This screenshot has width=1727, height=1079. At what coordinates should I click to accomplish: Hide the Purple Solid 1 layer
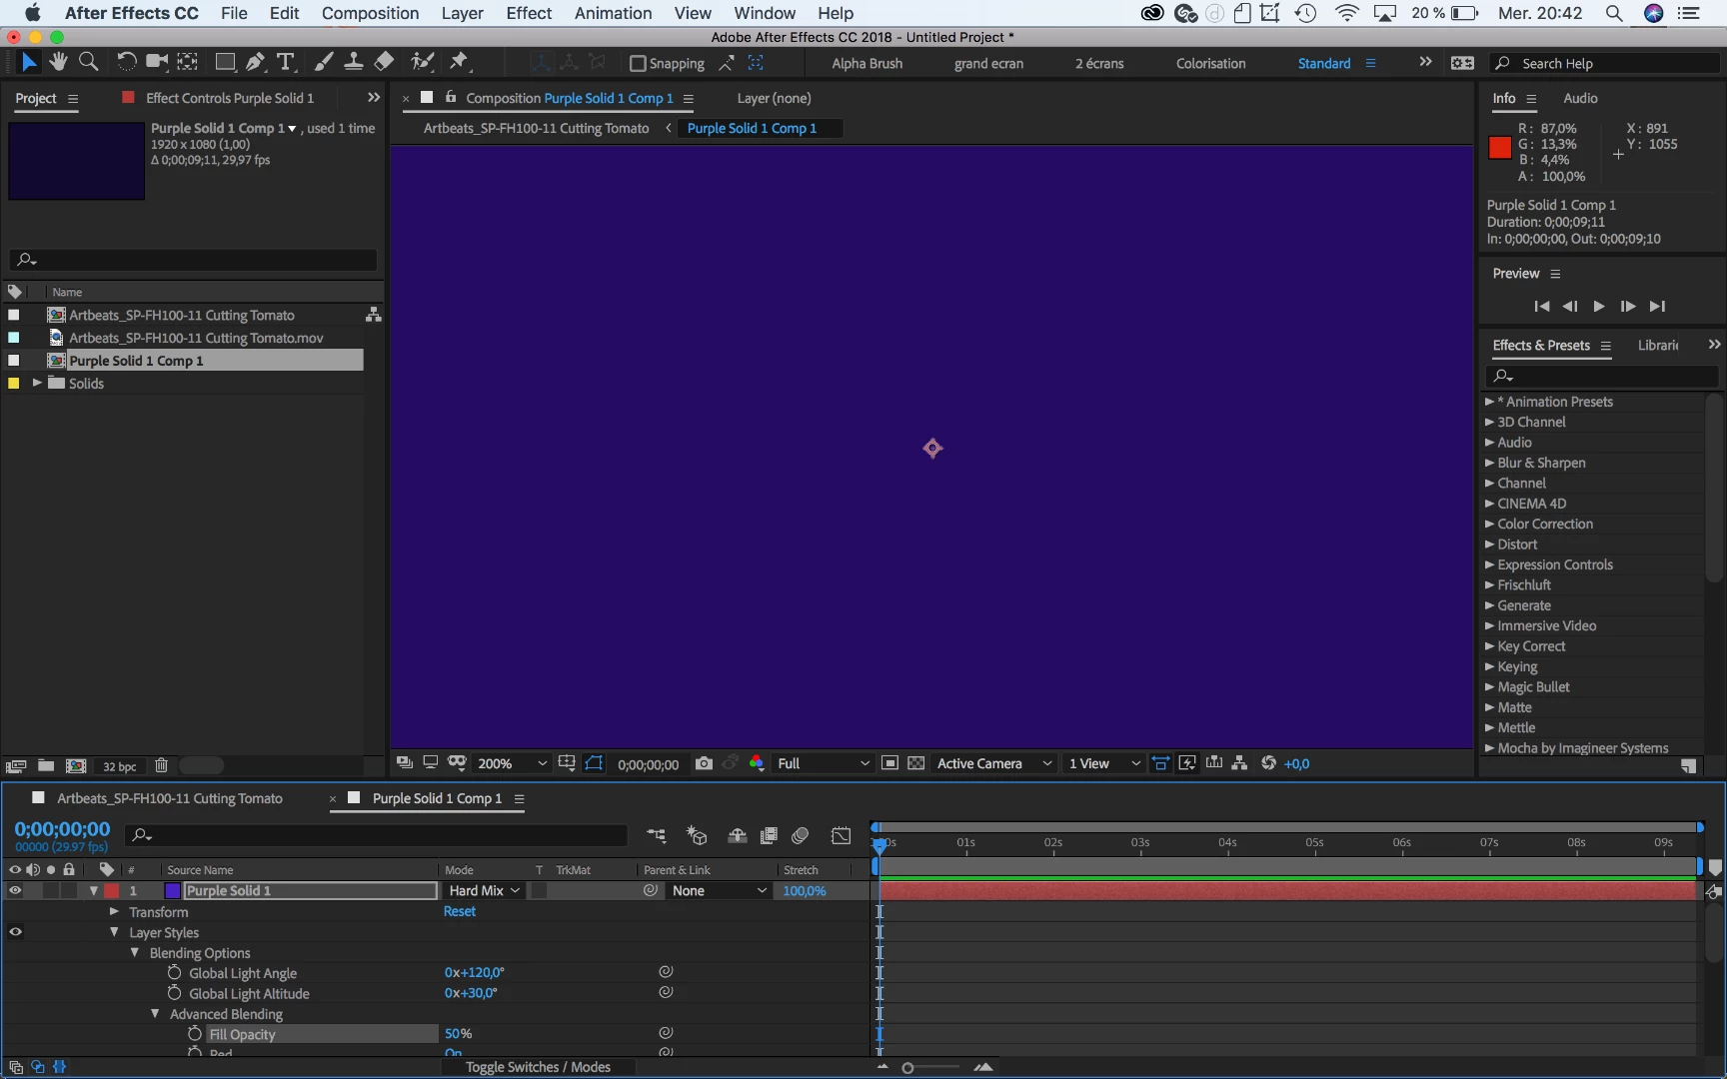pos(15,890)
